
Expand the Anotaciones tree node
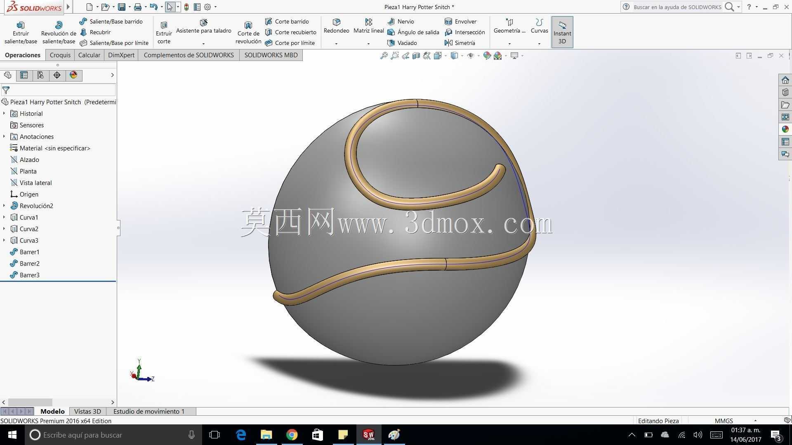pyautogui.click(x=4, y=136)
